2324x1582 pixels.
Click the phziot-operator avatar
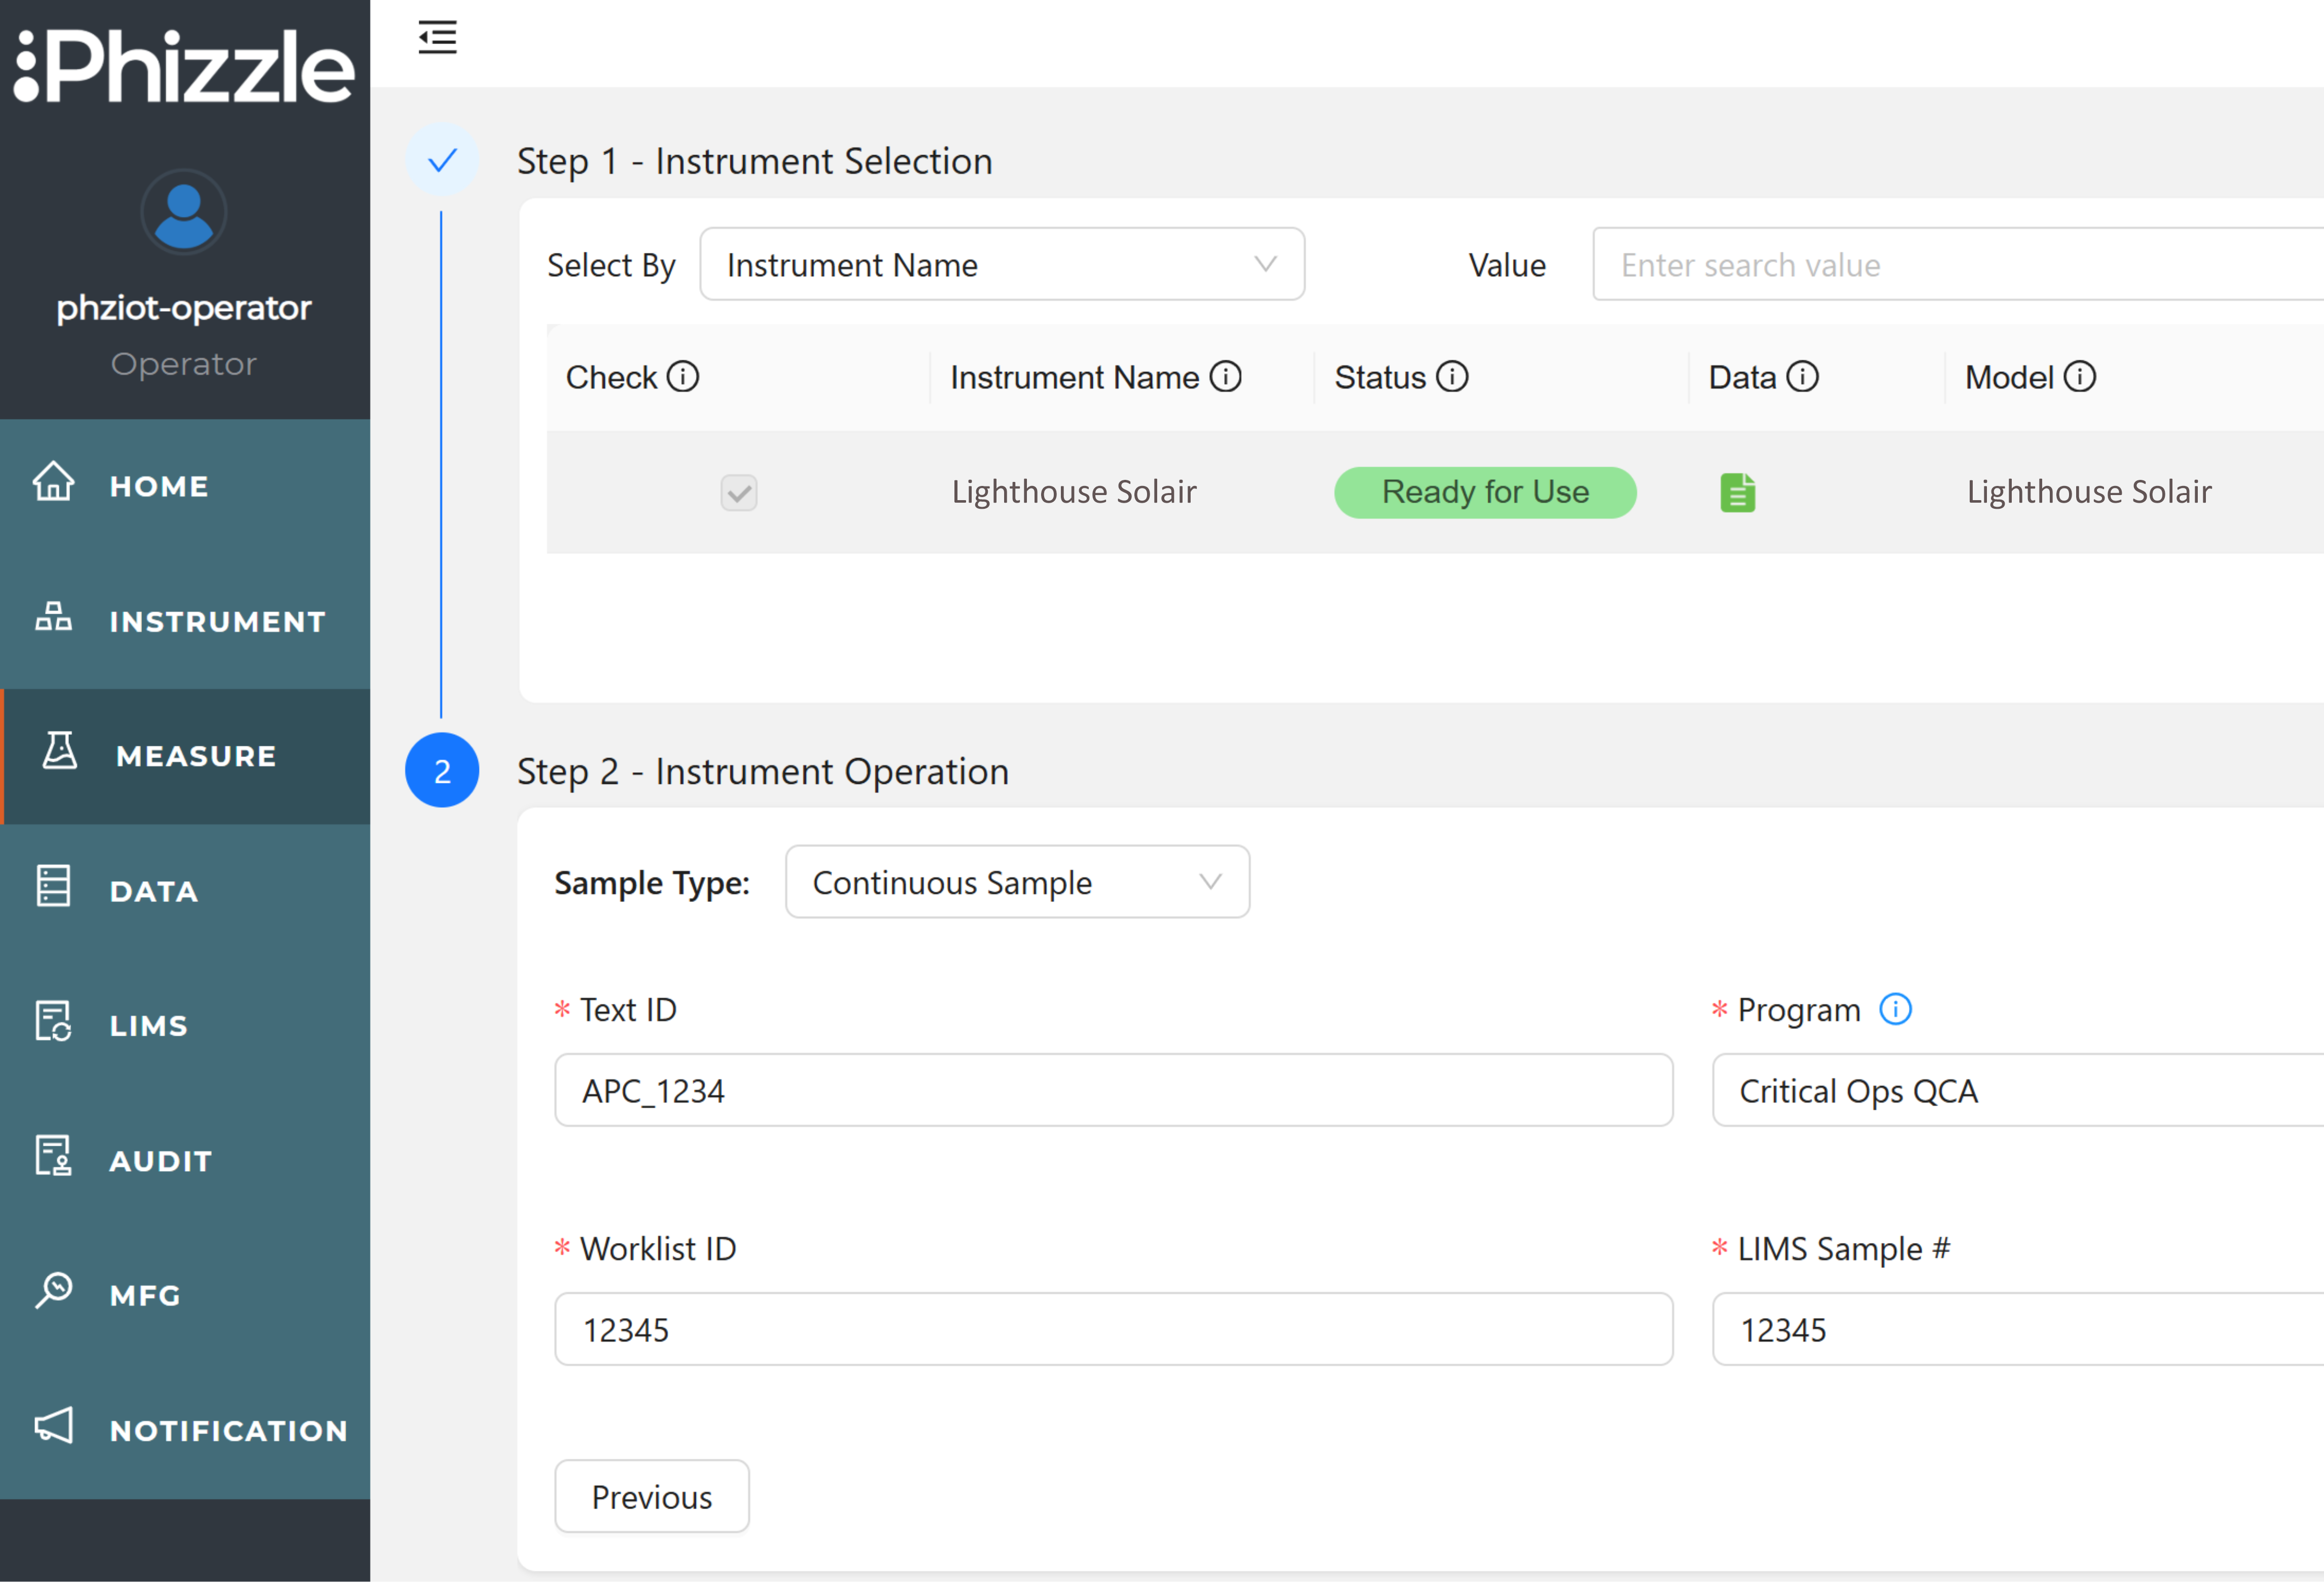tap(184, 212)
